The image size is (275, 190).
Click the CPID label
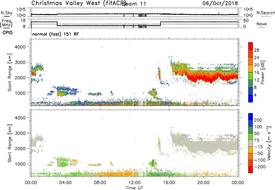click(8, 33)
